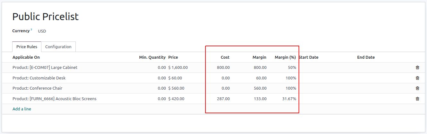The image size is (427, 134).
Task: Switch to the Configuration tab
Action: [x=58, y=47]
